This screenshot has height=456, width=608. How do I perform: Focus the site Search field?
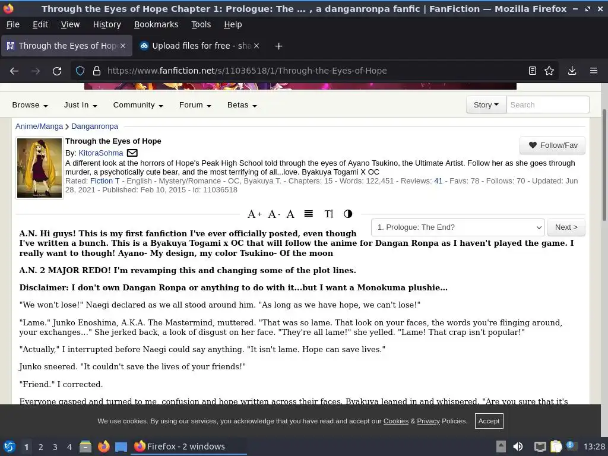(x=547, y=104)
